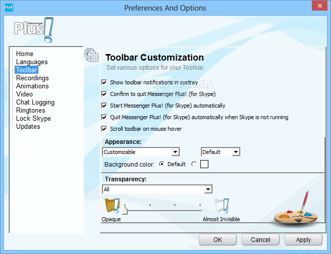Close the Preferences And Options window
Screen dimensions: 331x254
(x=320, y=6)
